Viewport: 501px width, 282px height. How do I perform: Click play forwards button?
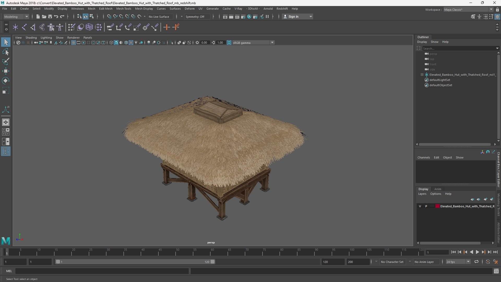477,252
